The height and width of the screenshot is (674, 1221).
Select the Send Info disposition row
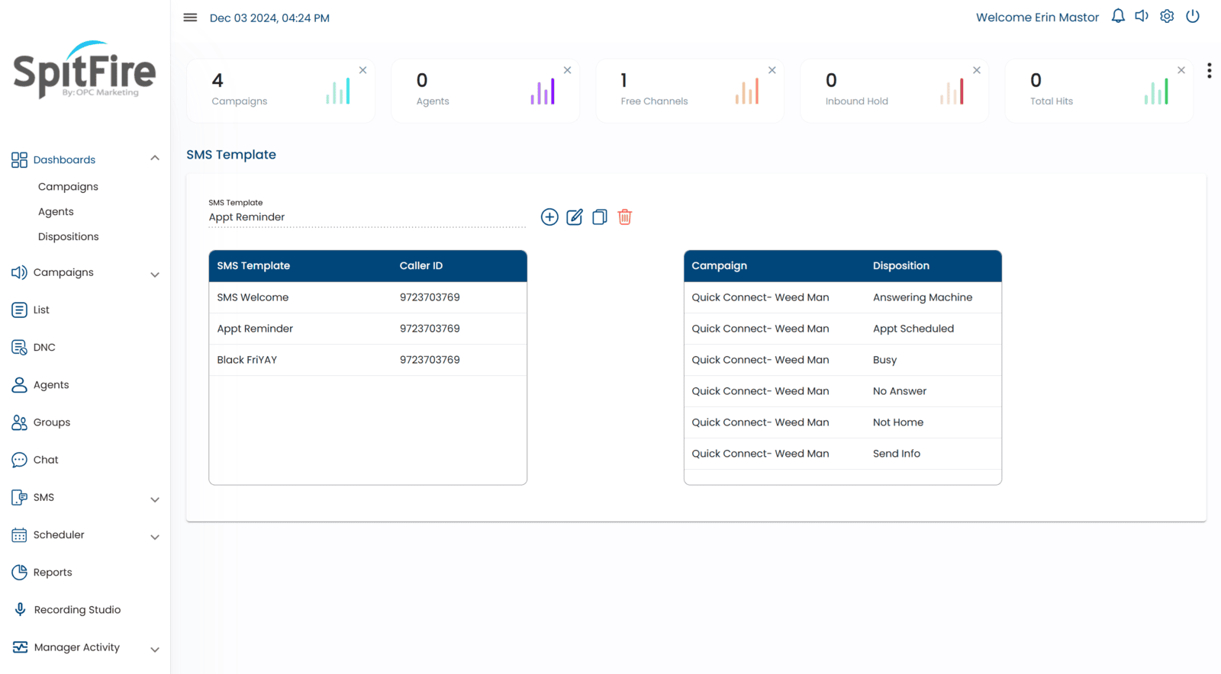tap(842, 454)
